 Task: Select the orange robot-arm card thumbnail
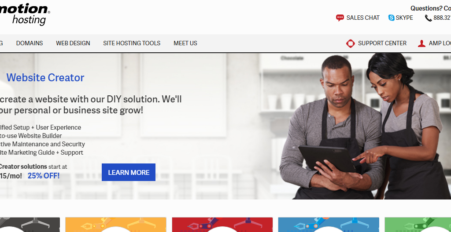116,225
